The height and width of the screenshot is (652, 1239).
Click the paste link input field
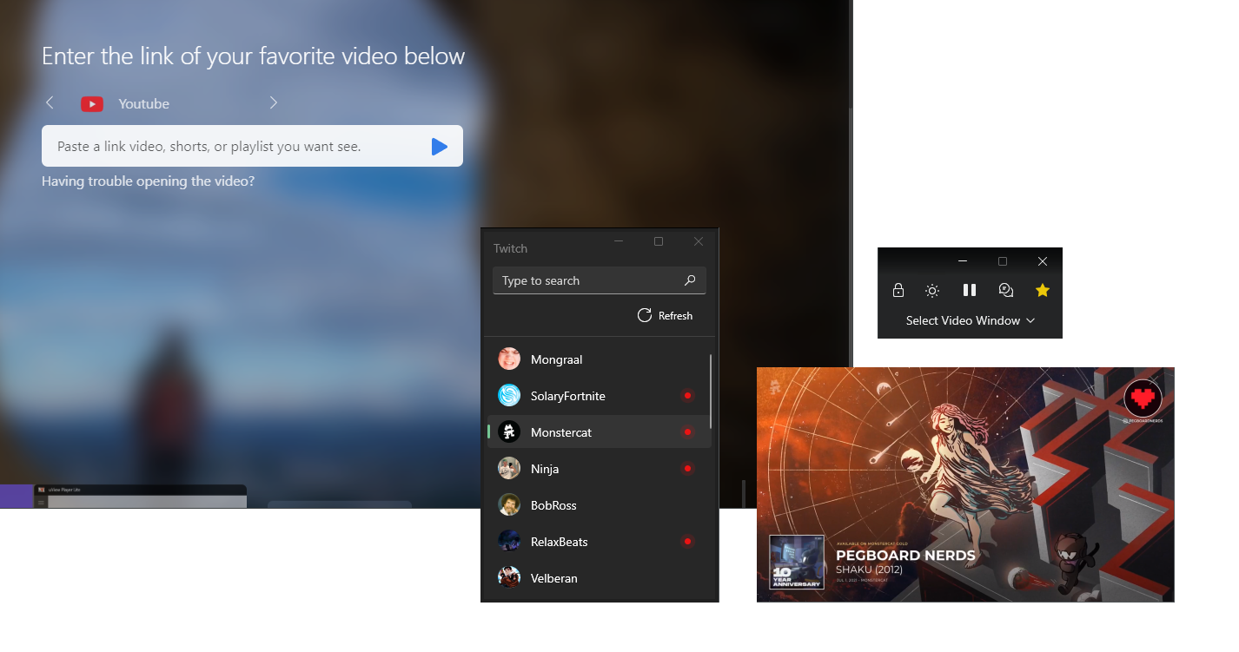252,146
